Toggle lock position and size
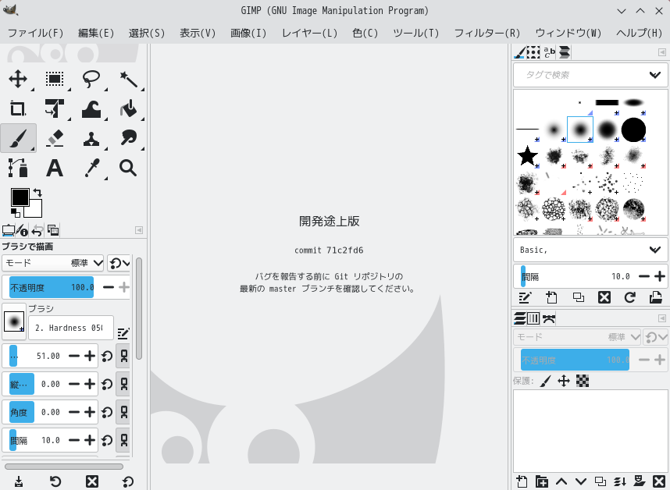The image size is (670, 490). [x=564, y=381]
